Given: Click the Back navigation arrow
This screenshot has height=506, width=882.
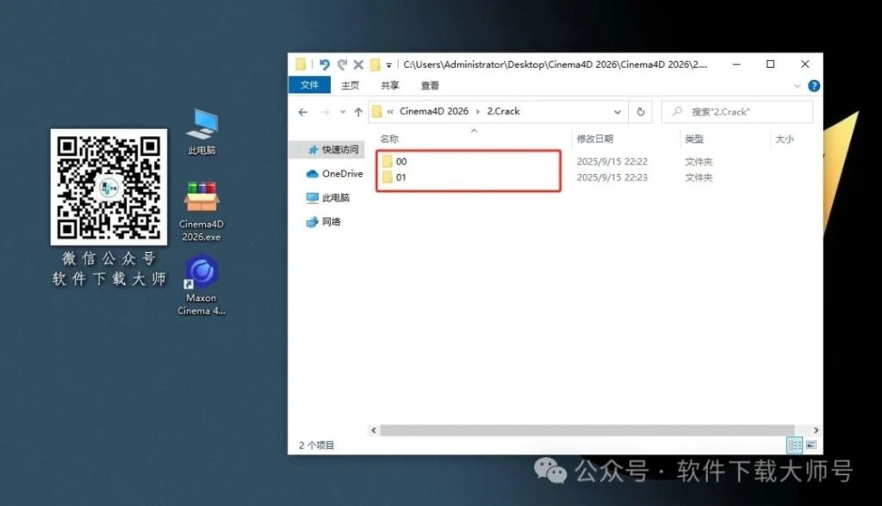Looking at the screenshot, I should pos(302,112).
